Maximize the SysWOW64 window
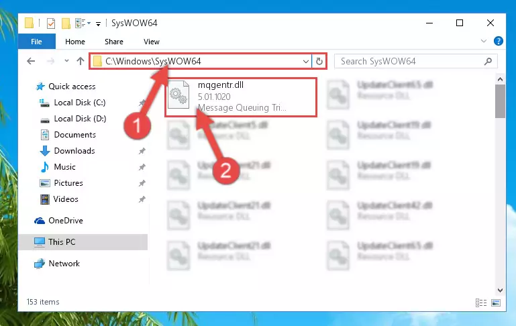The width and height of the screenshot is (516, 326). click(460, 23)
